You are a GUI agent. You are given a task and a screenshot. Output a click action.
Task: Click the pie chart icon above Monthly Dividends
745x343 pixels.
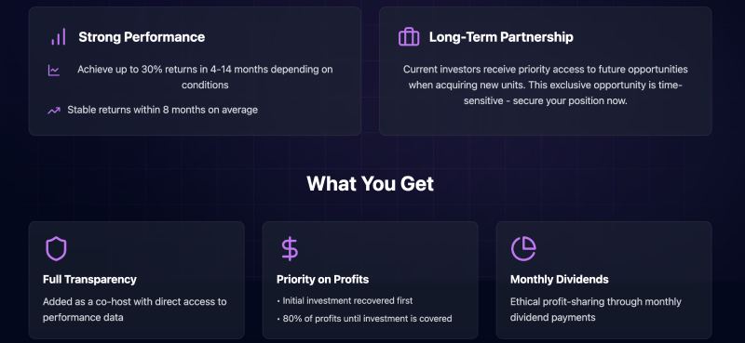[523, 248]
